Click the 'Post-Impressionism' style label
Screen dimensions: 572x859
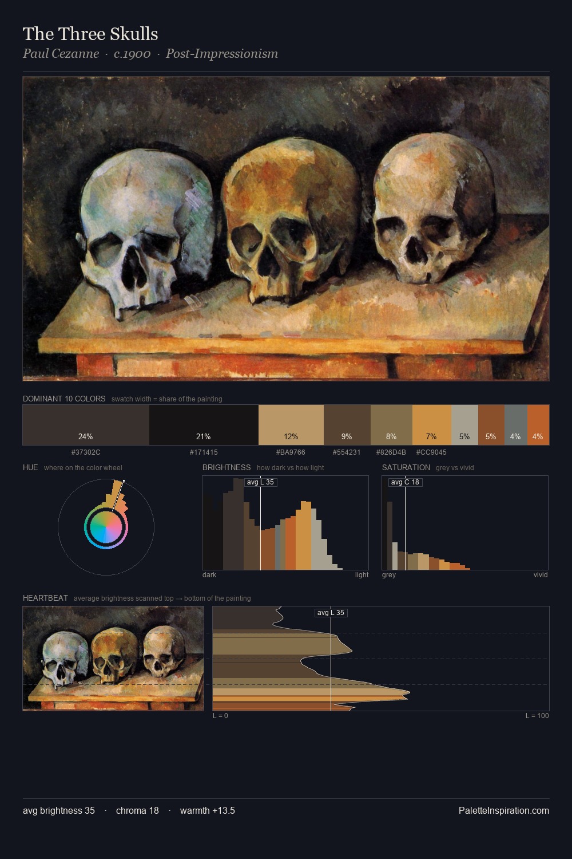point(222,54)
